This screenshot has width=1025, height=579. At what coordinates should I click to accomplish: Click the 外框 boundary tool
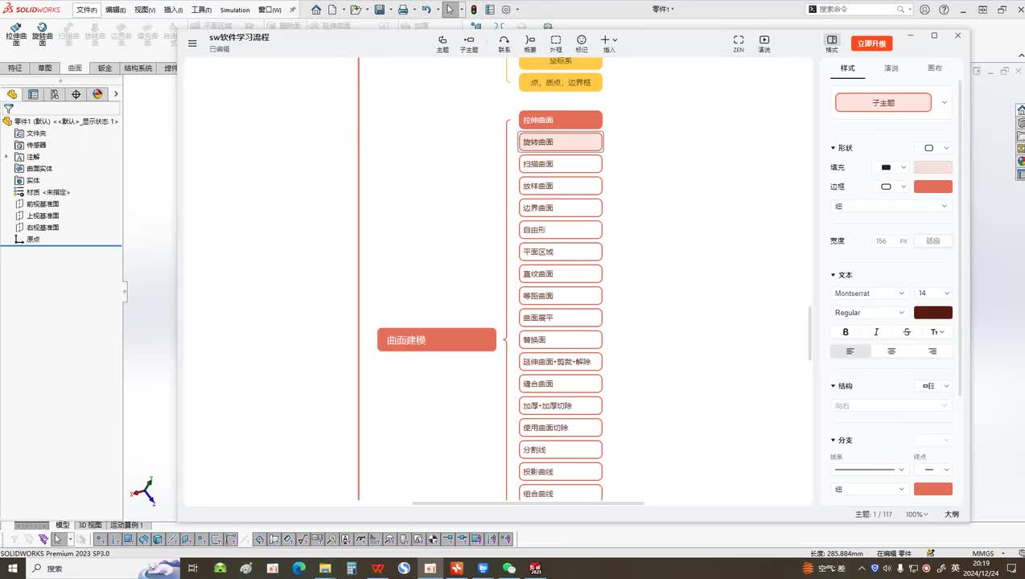(x=556, y=43)
